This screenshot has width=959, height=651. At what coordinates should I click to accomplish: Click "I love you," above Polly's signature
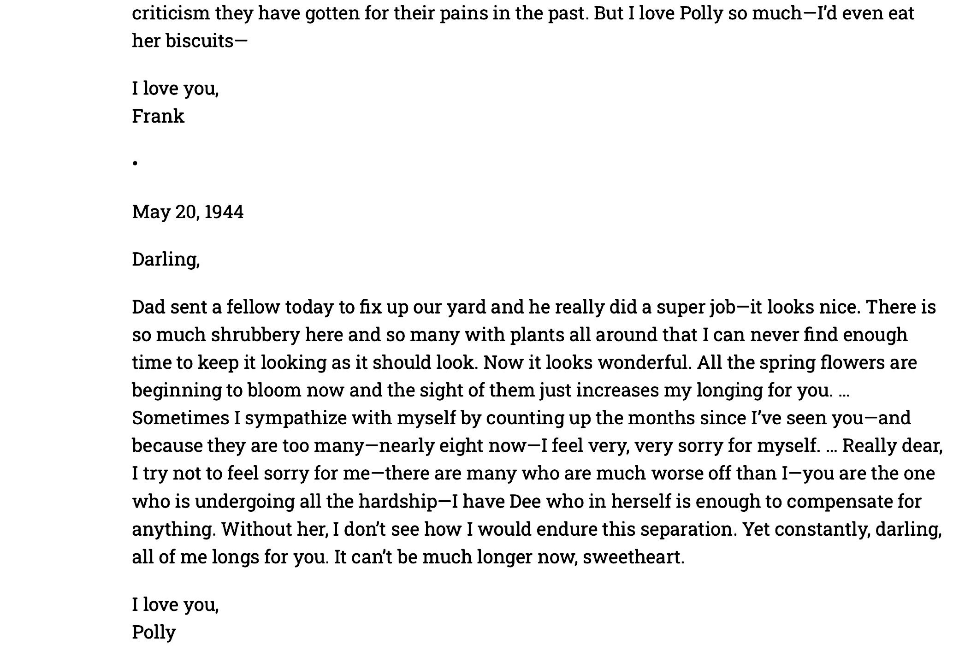[175, 604]
